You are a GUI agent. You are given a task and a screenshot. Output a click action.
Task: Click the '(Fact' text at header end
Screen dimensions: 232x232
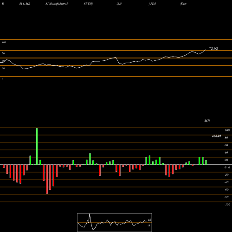pos(183,4)
